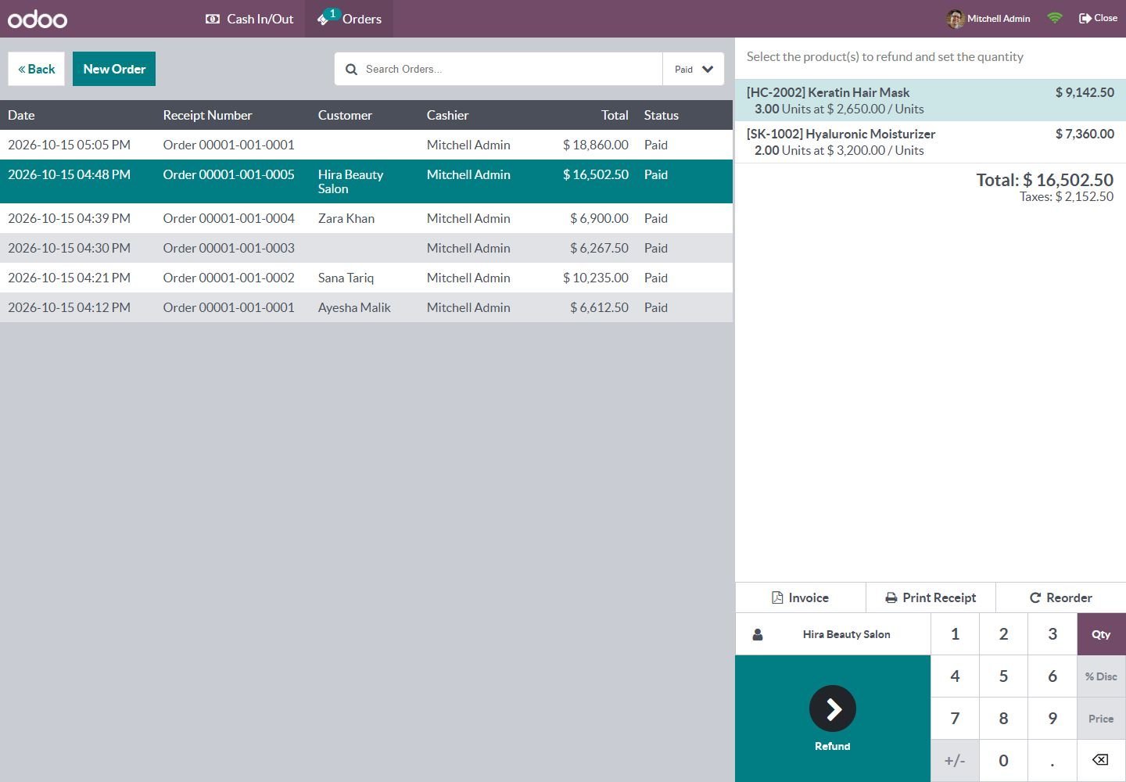Tap numpad key 2
Screen dimensions: 1126x782
coord(1003,634)
